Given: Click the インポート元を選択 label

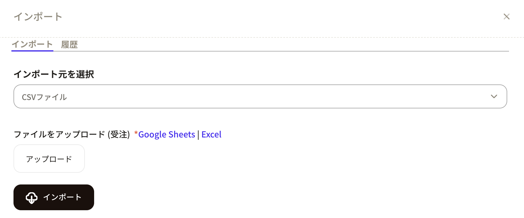Looking at the screenshot, I should [x=54, y=74].
